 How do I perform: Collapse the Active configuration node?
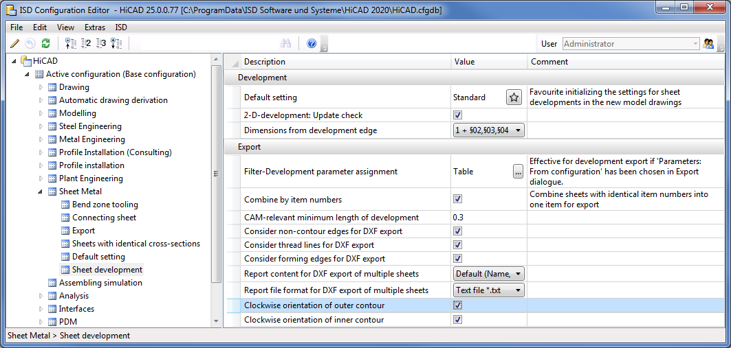pyautogui.click(x=27, y=74)
